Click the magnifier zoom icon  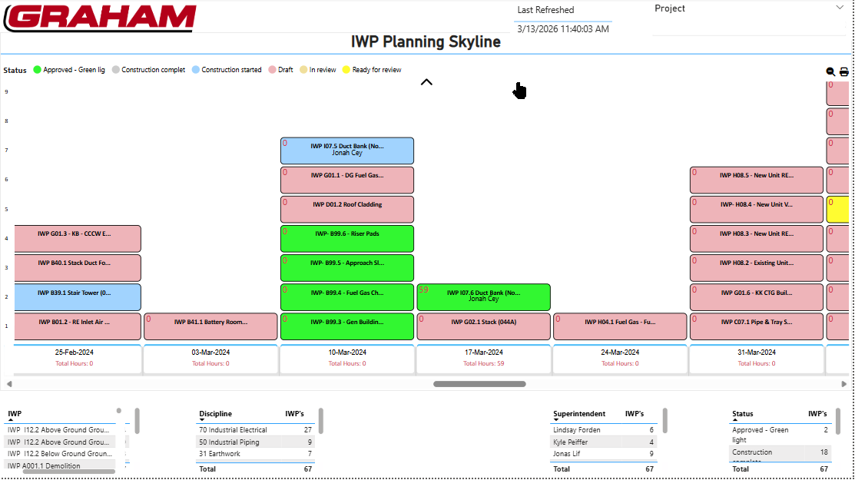tap(830, 72)
